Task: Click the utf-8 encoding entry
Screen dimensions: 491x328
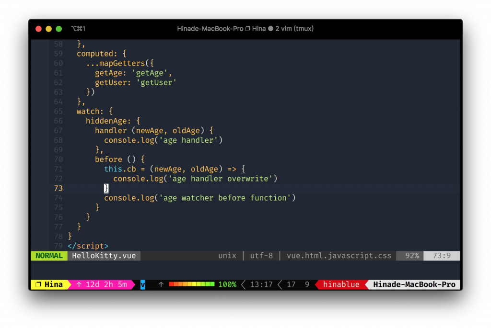Action: 261,256
